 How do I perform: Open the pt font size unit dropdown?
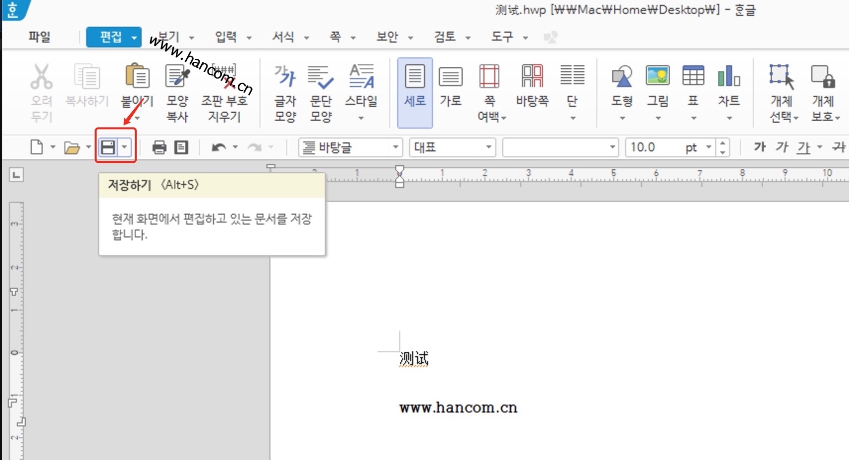[709, 147]
